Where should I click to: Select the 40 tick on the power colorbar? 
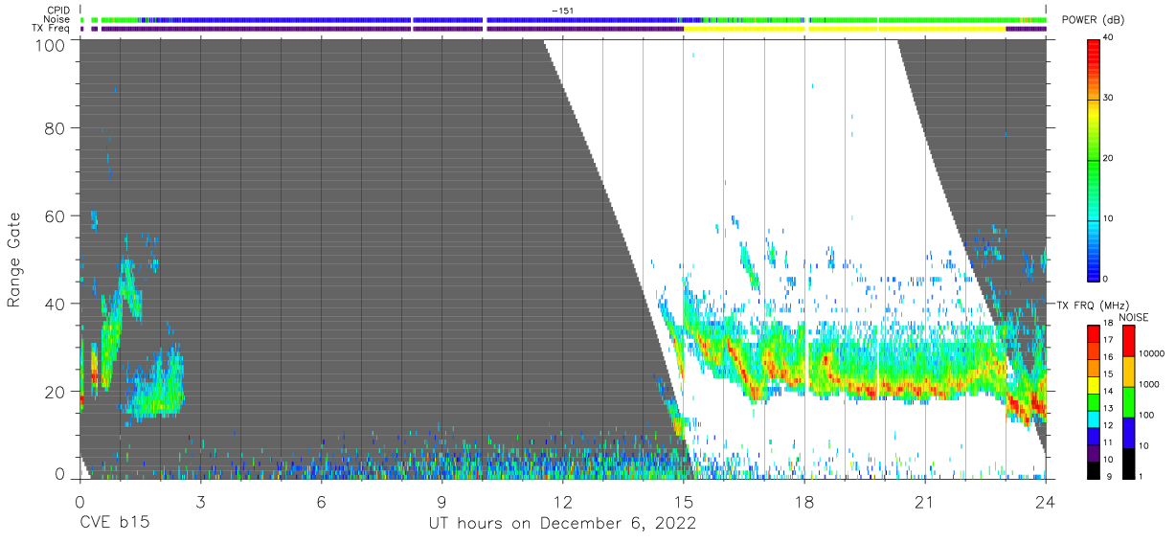(1108, 37)
